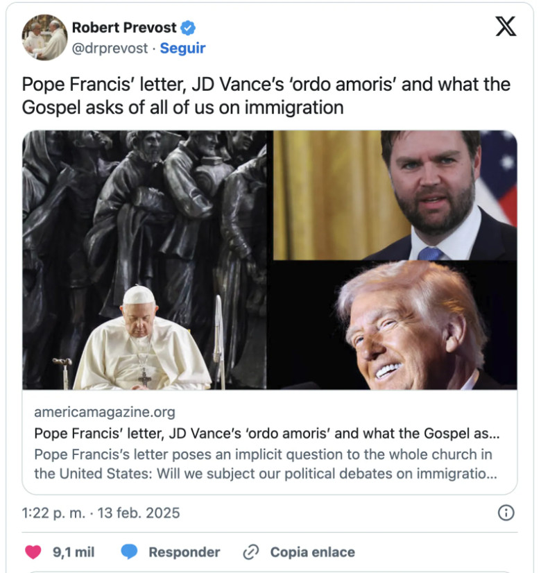Click the blue verified badge icon

188,28
